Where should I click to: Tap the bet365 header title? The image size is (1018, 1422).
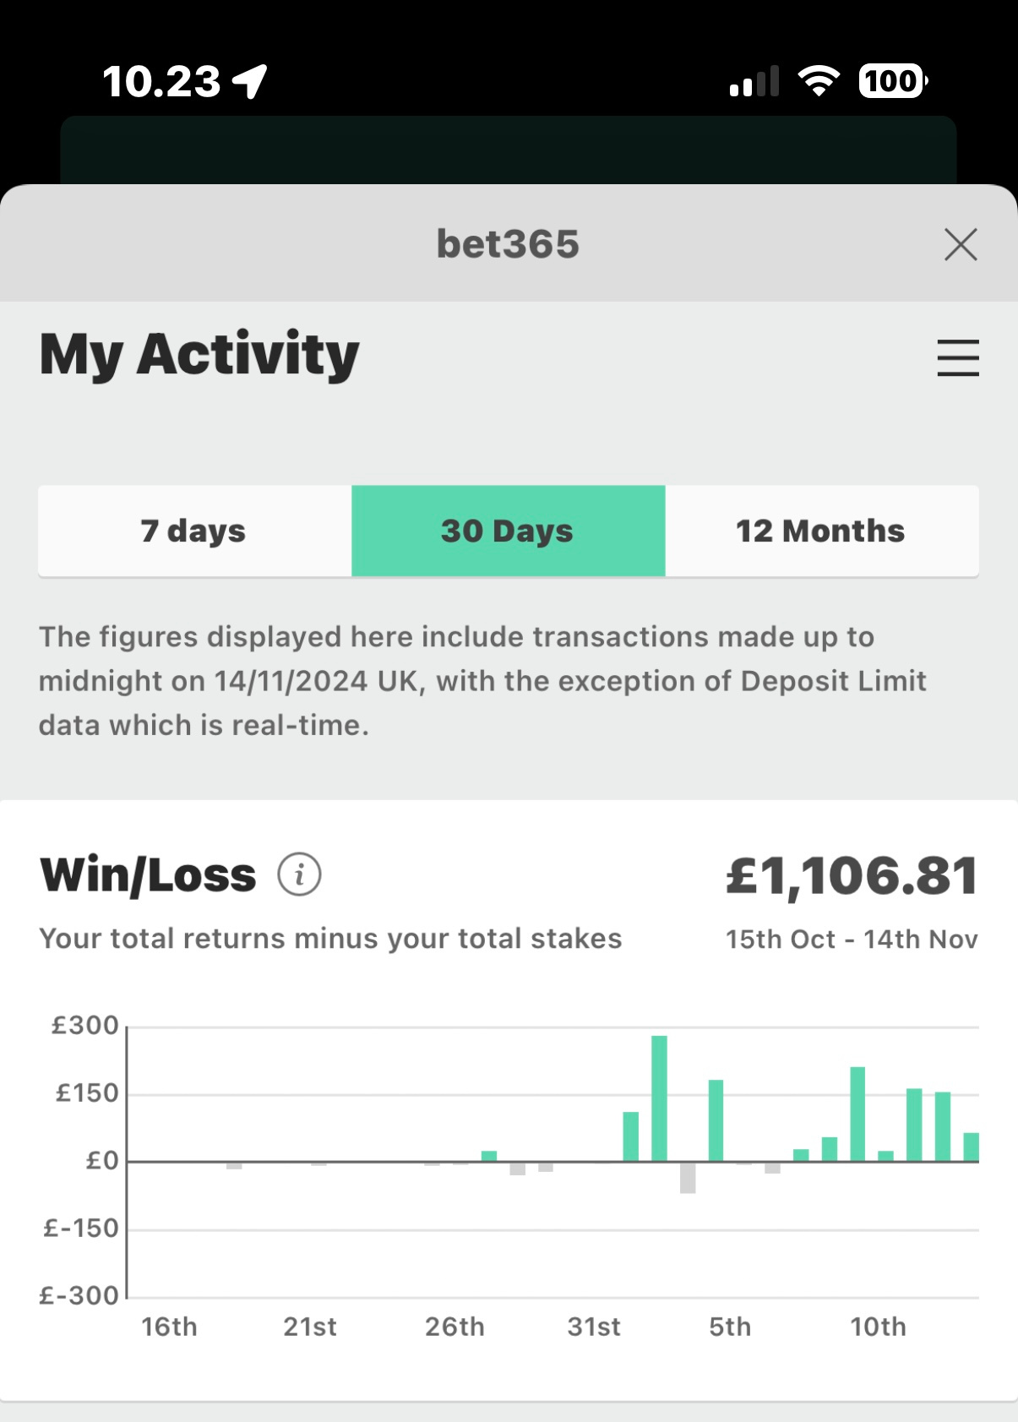click(x=508, y=244)
